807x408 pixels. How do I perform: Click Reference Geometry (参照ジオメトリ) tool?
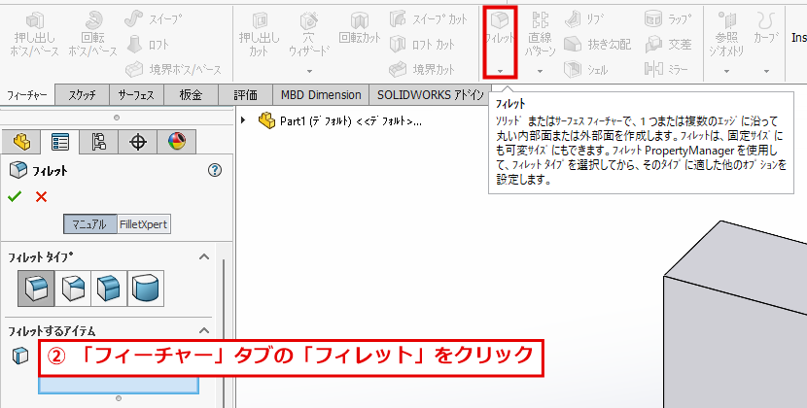(726, 35)
